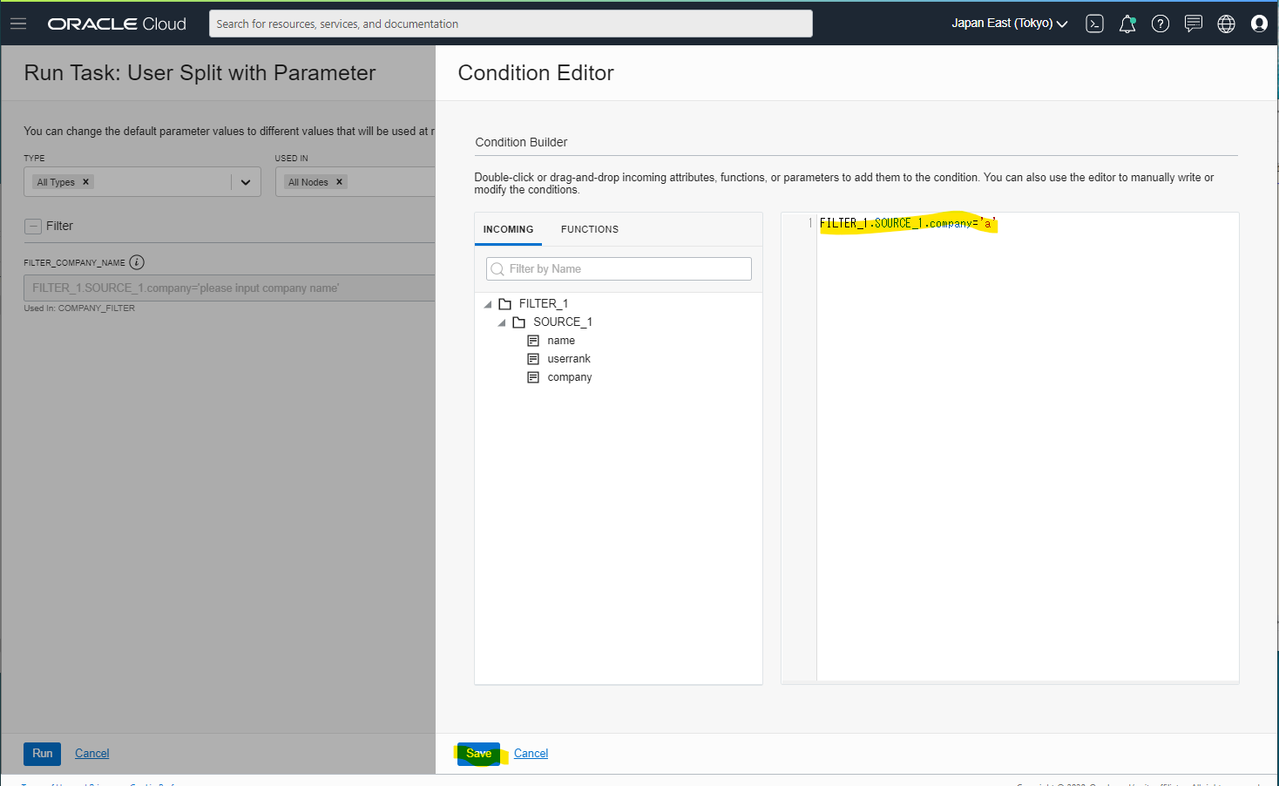The height and width of the screenshot is (786, 1279).
Task: Select the name attribute
Action: click(x=561, y=341)
